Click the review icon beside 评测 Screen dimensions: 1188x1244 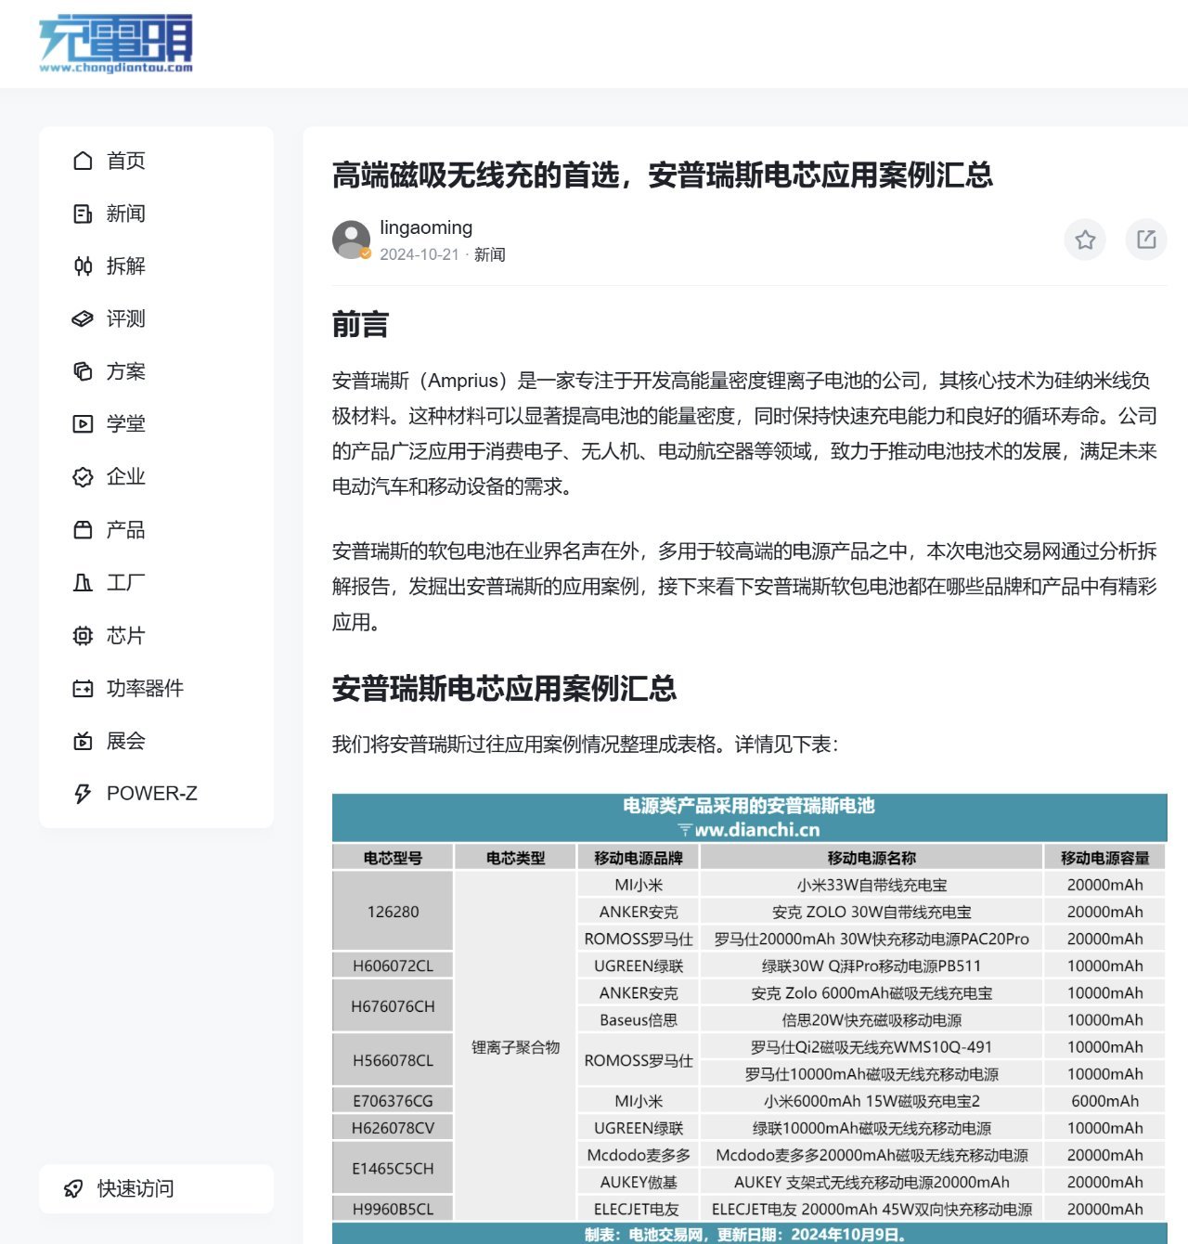click(83, 318)
